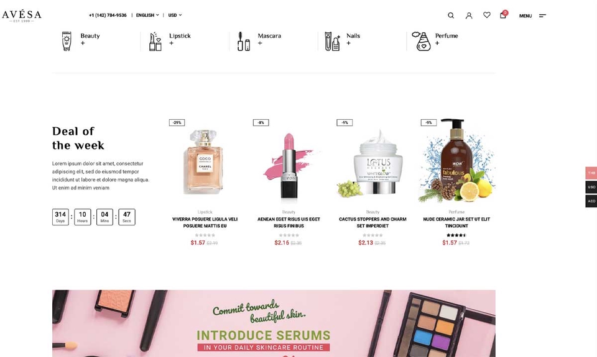Image resolution: width=597 pixels, height=357 pixels.
Task: View the wishlist heart icon
Action: (x=486, y=15)
